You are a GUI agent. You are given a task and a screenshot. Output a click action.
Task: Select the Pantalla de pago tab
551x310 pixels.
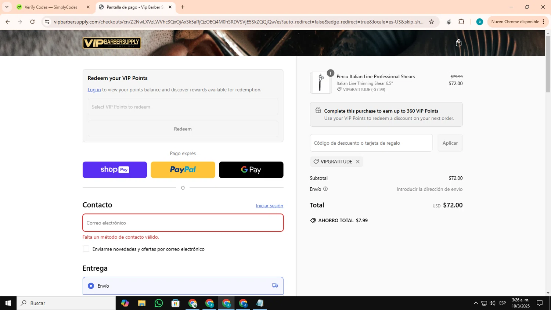point(135,7)
